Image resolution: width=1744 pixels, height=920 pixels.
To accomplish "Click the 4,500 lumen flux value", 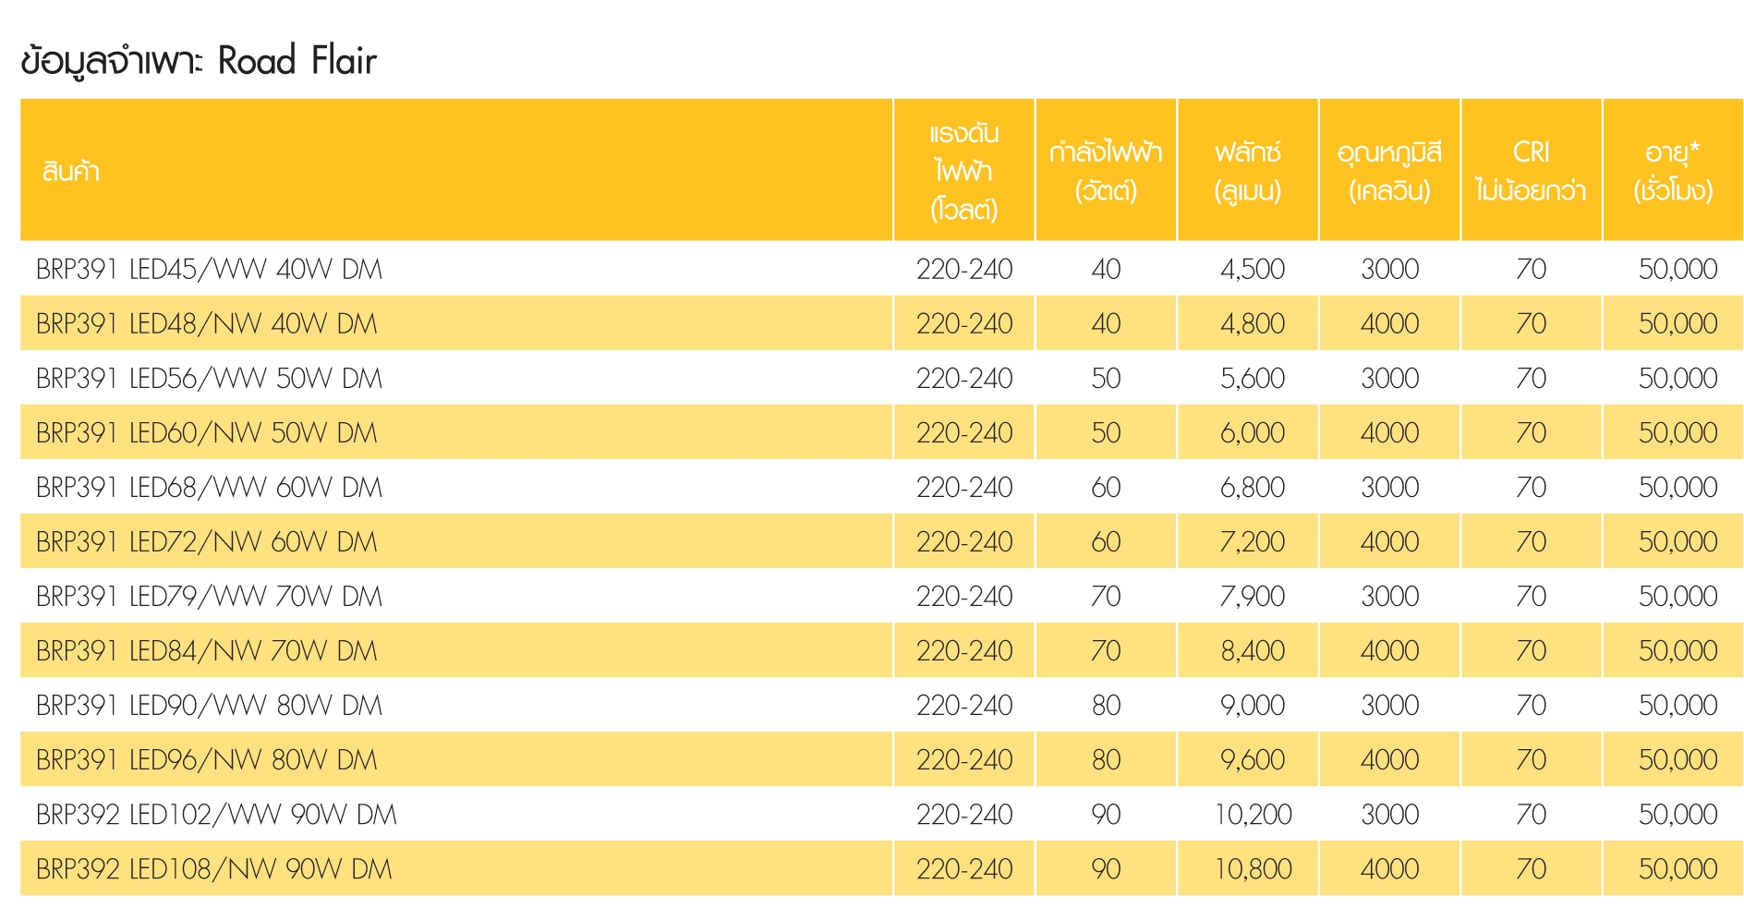I will pos(1253,269).
